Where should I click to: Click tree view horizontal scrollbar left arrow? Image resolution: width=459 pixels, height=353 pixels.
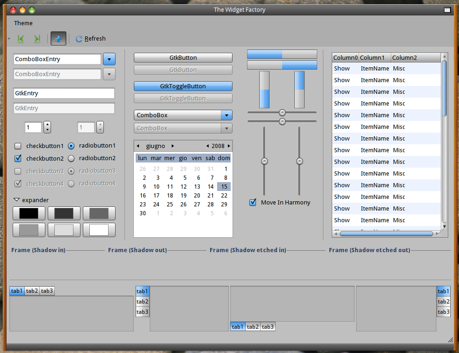click(336, 233)
